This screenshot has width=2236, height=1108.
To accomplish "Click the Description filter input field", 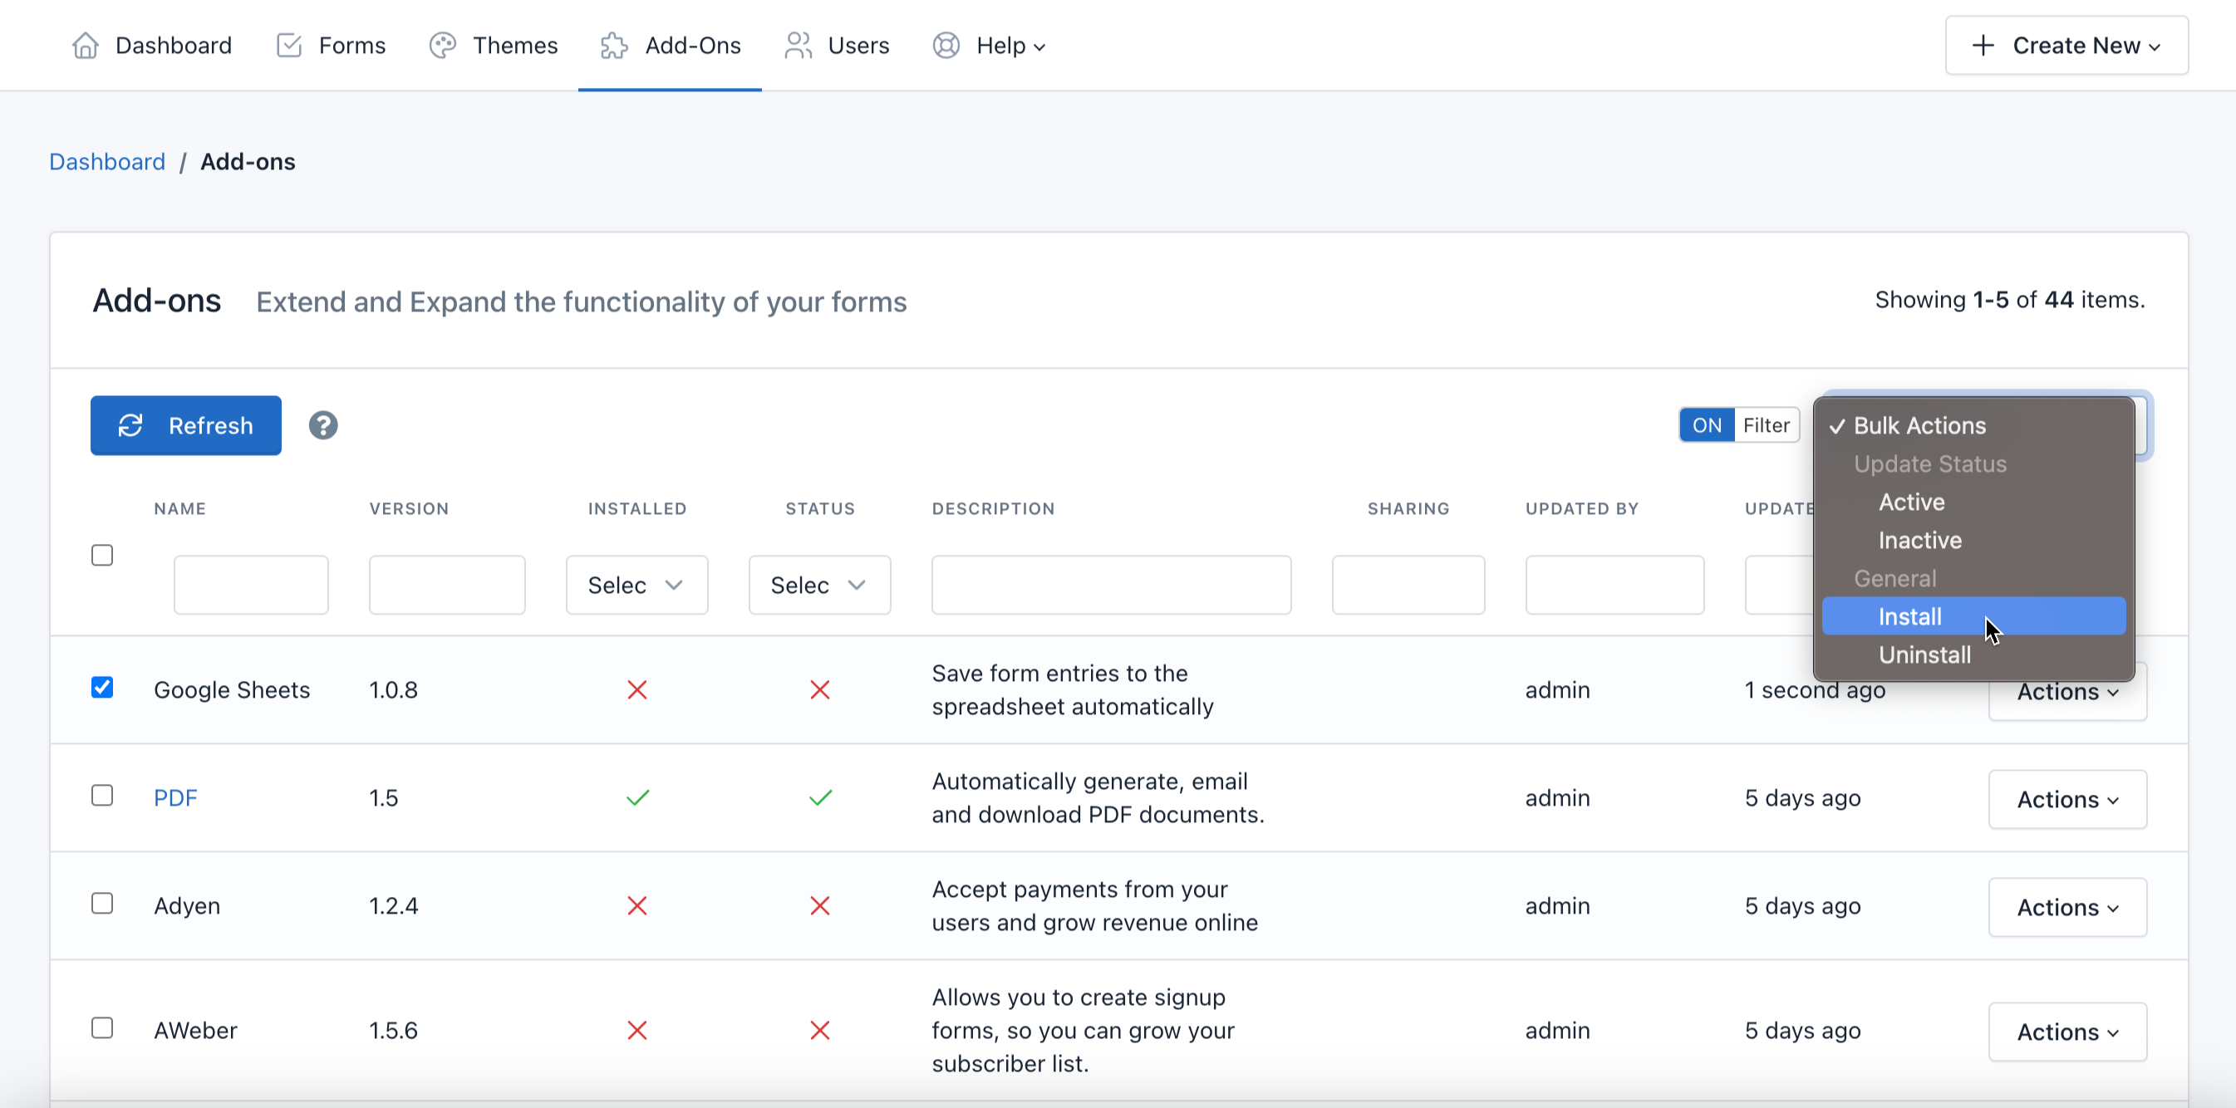I will (1110, 585).
